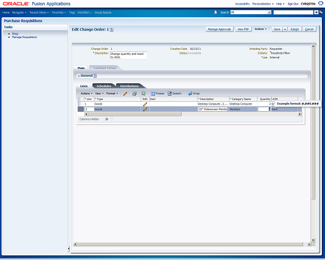
Task: Click the line 2 Line number field
Action: [89, 109]
